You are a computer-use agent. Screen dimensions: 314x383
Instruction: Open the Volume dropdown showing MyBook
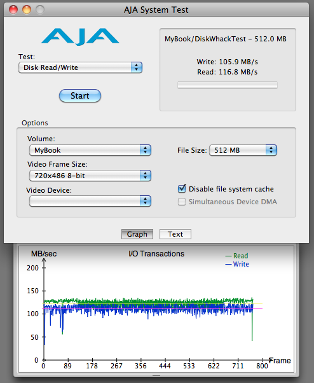[x=90, y=150]
